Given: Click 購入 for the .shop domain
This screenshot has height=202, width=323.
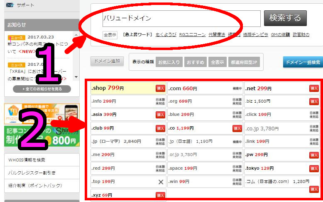Looking at the screenshot, I should coord(161,88).
